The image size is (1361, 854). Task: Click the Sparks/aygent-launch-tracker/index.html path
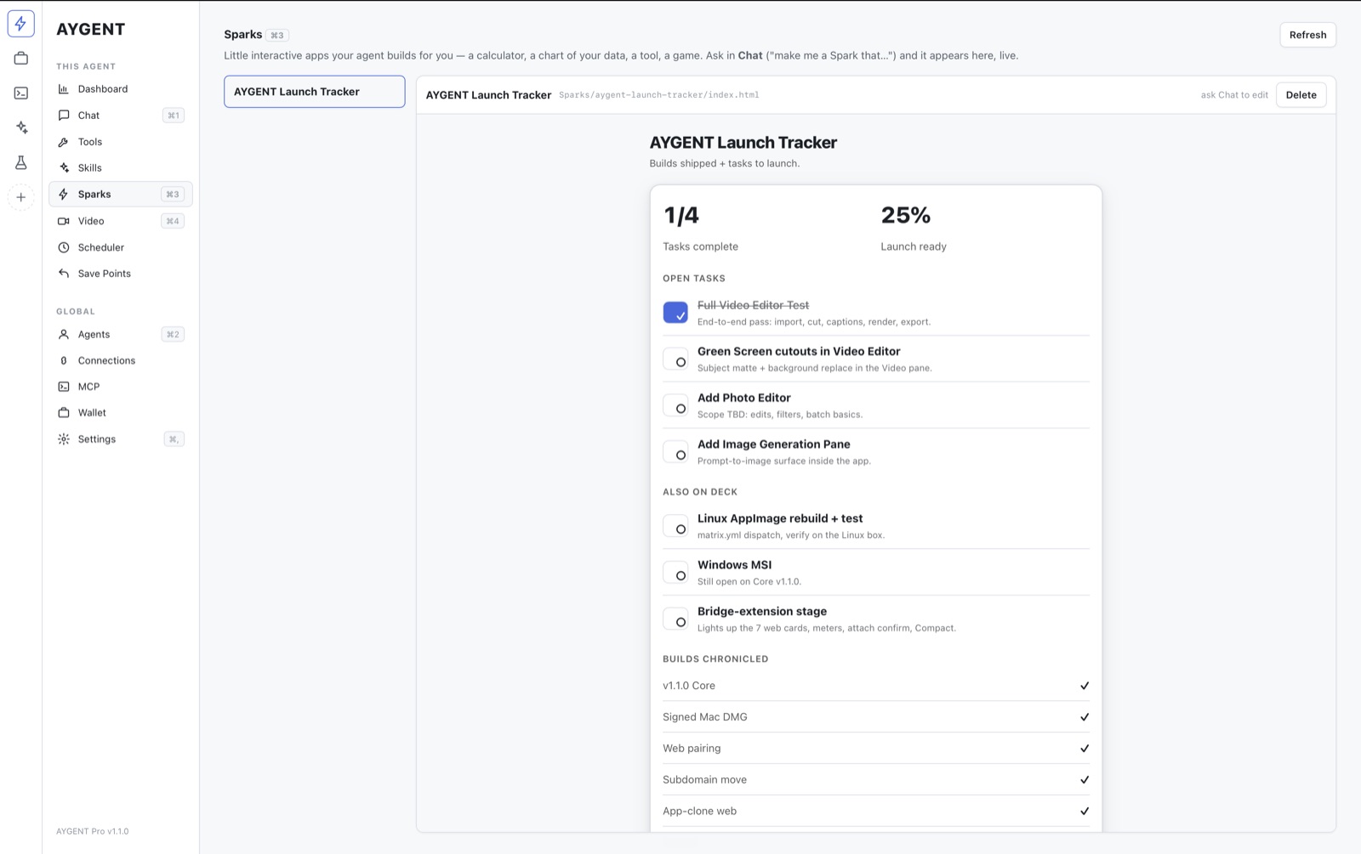click(659, 95)
